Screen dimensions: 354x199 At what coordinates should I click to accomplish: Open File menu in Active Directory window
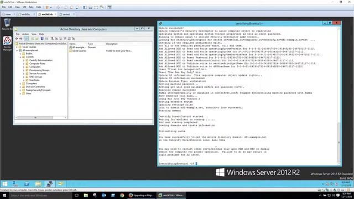pos(18,34)
